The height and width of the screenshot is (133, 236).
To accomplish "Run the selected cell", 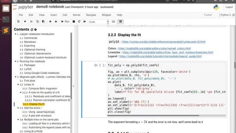I will [x=65, y=21].
